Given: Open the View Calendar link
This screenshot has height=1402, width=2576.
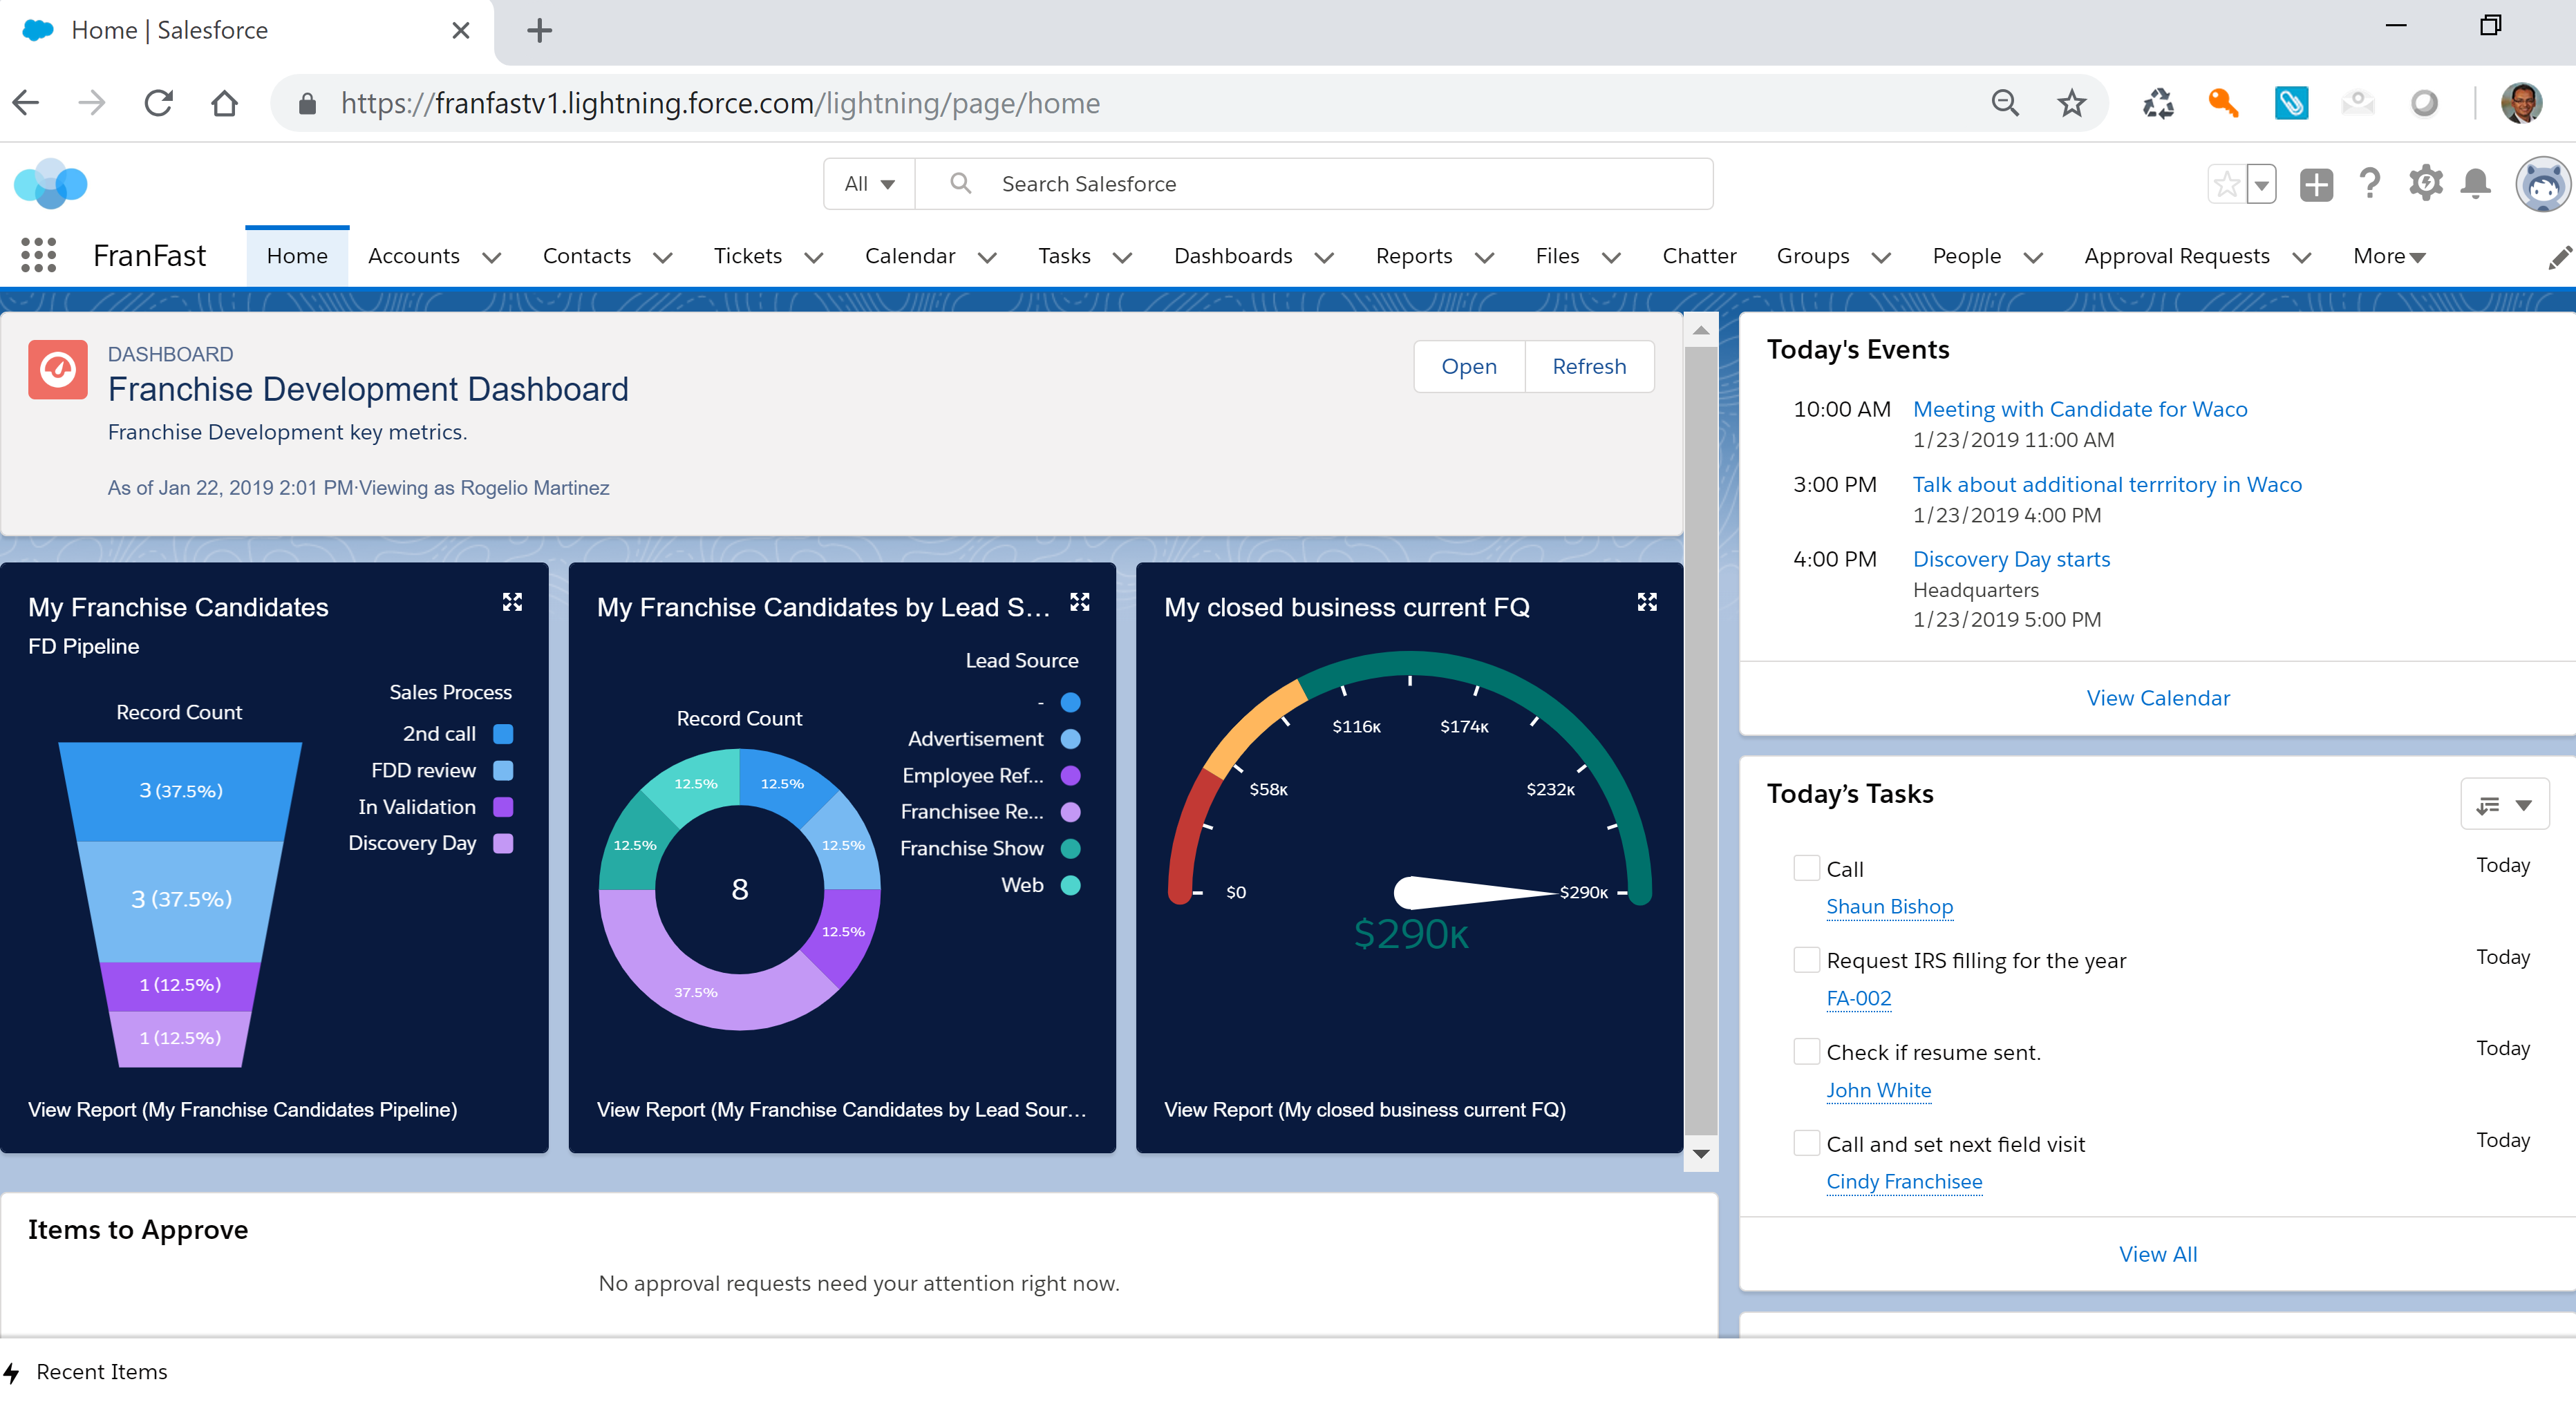Looking at the screenshot, I should tap(2157, 698).
